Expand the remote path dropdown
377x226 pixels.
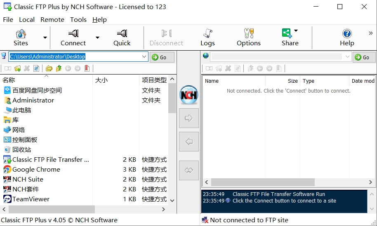[x=347, y=57]
